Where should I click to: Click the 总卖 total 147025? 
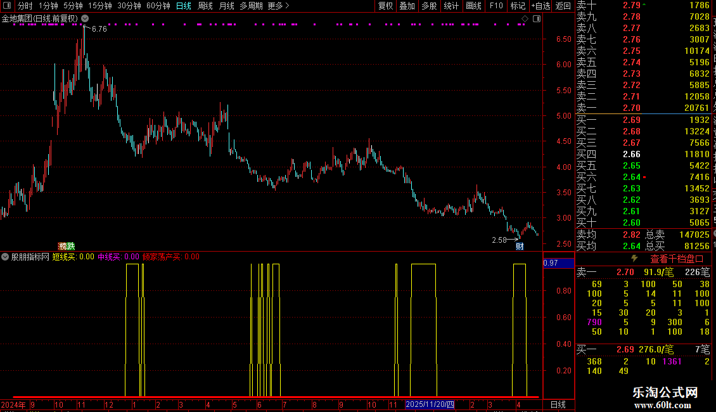tap(694, 235)
